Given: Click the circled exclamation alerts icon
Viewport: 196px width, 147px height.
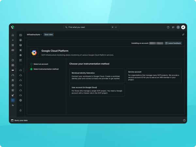Looking at the screenshot, I should [13, 60].
